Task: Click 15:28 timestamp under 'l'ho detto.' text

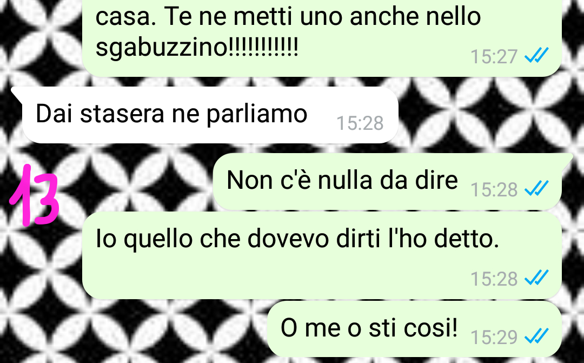Action: pyautogui.click(x=494, y=279)
